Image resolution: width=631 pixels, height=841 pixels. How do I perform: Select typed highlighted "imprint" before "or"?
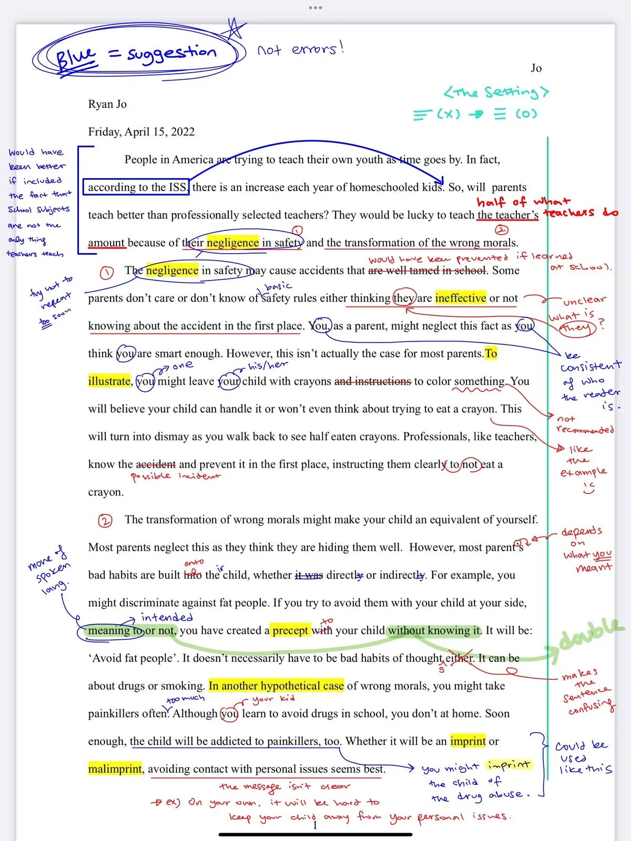(468, 741)
